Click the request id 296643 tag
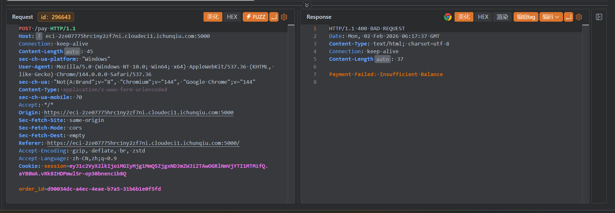Viewport: 615px width, 213px height. 56,17
